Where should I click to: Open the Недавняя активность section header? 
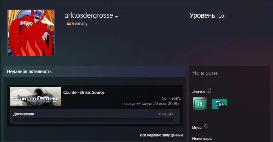pos(95,71)
